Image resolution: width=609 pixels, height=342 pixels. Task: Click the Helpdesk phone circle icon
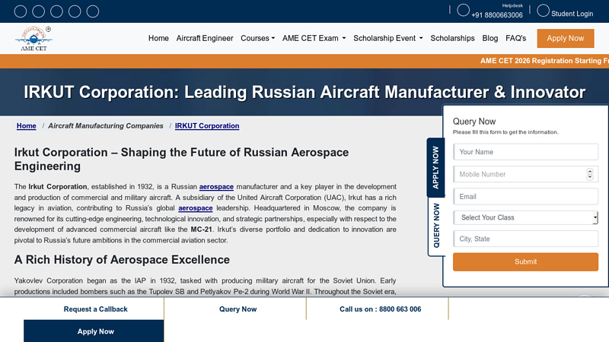(463, 10)
